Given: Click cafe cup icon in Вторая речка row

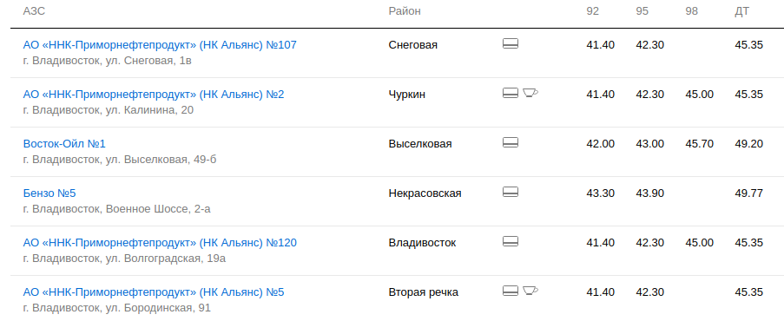Looking at the screenshot, I should 530,290.
